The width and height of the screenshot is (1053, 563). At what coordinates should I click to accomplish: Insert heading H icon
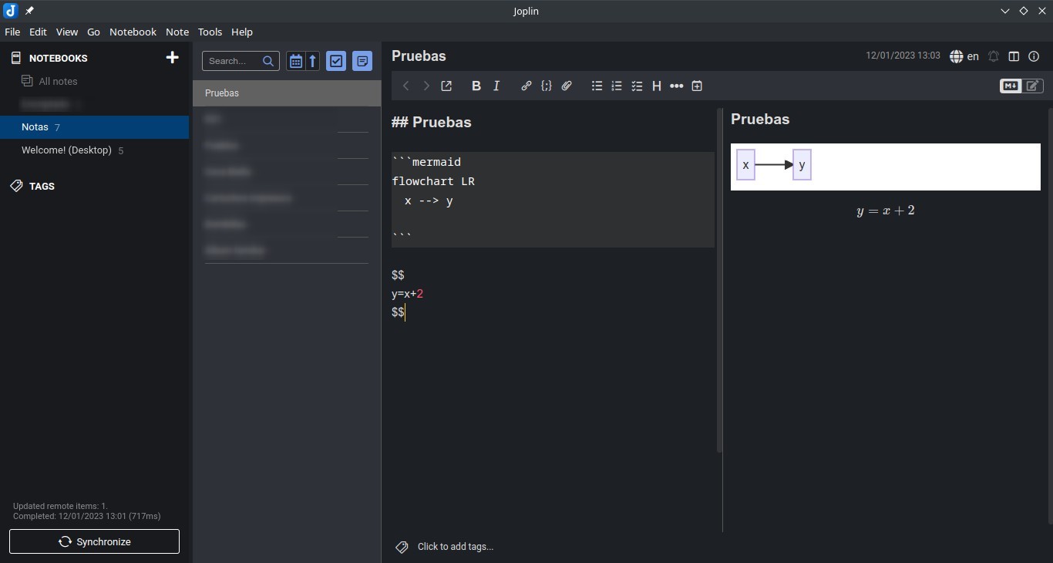click(x=657, y=86)
